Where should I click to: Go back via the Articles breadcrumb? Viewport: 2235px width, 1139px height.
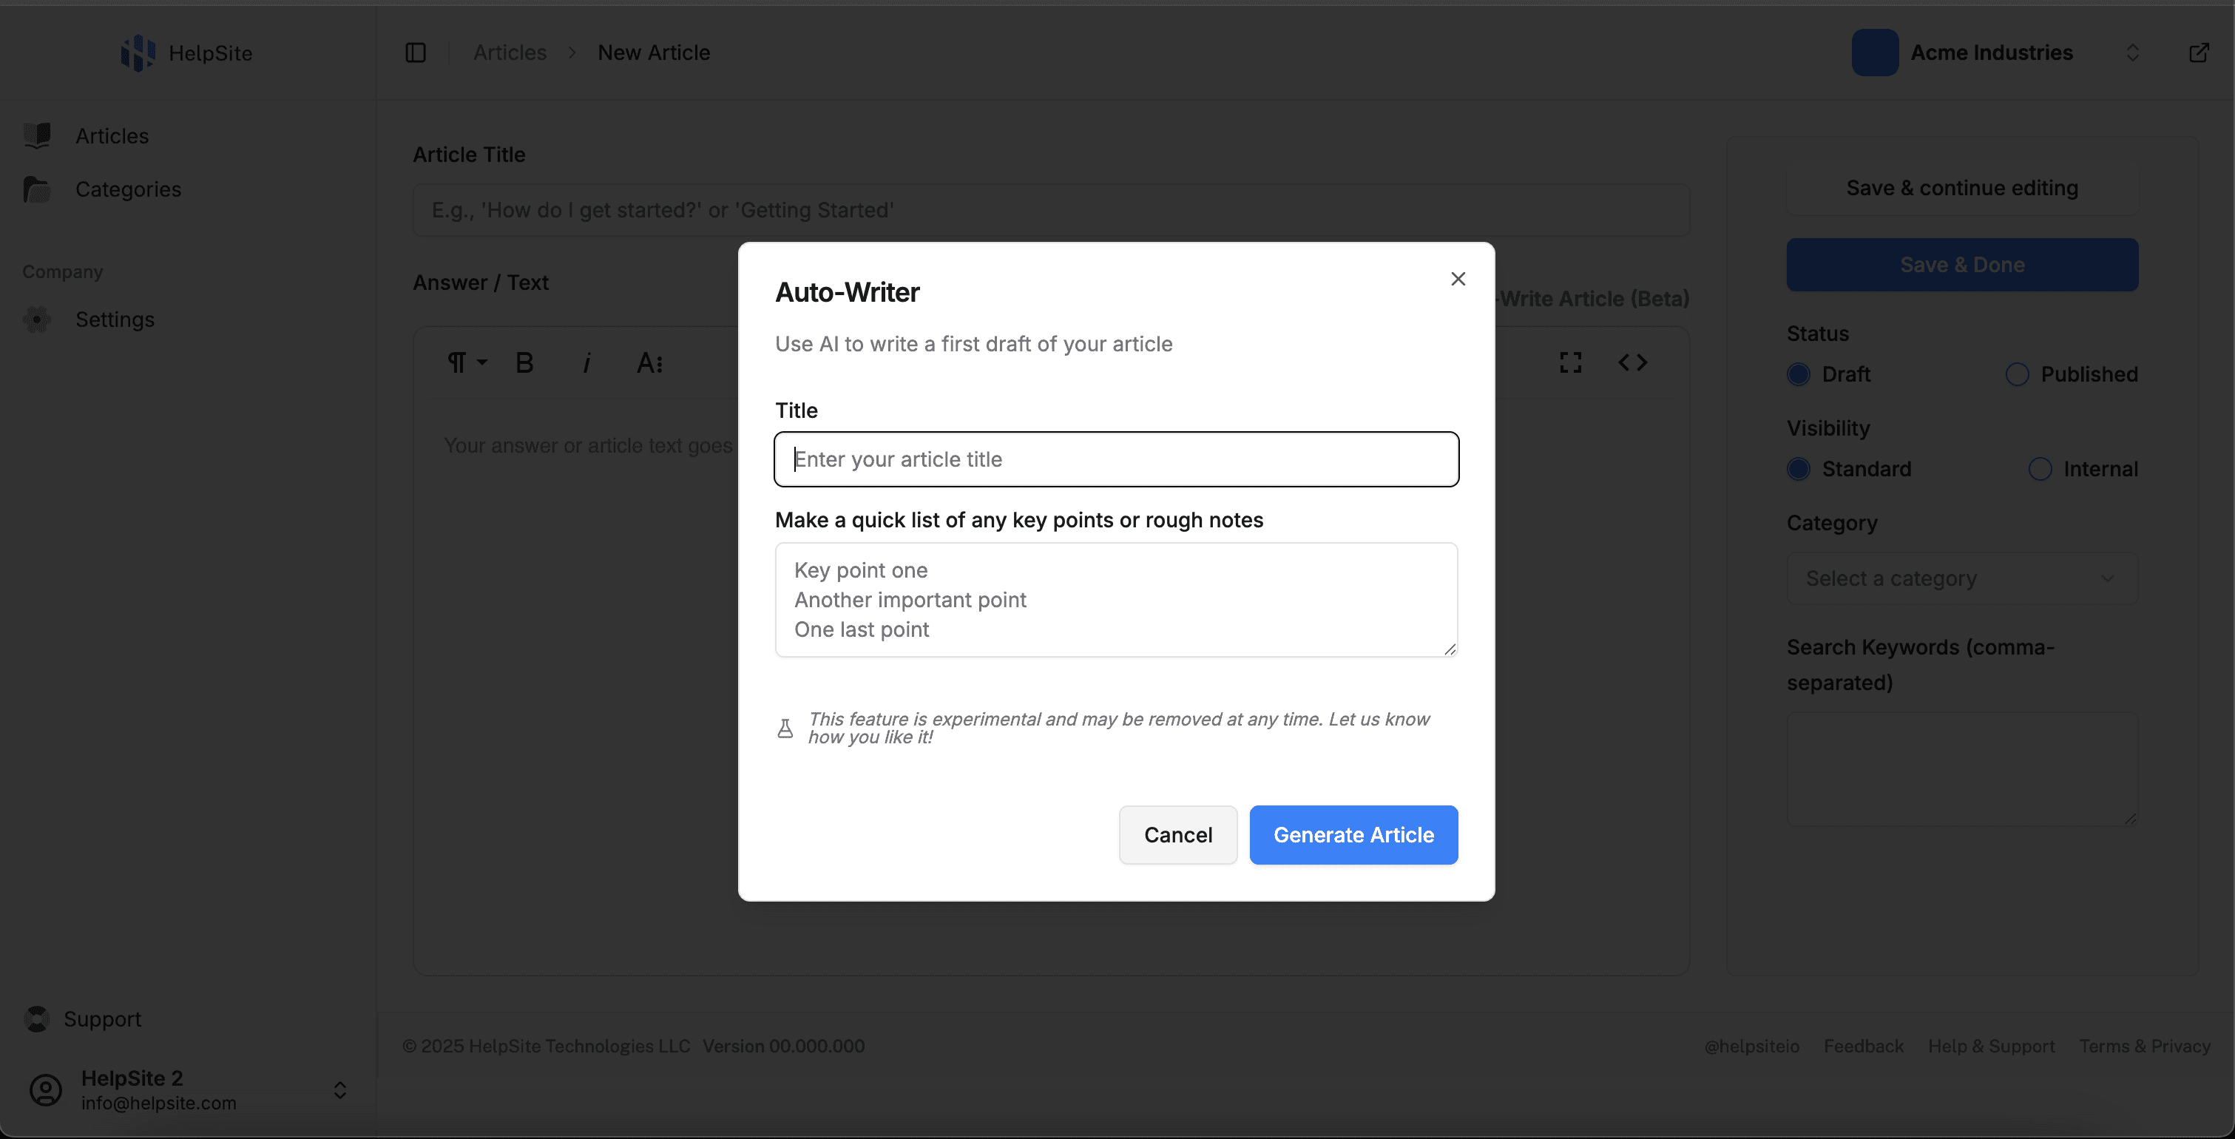pyautogui.click(x=508, y=52)
